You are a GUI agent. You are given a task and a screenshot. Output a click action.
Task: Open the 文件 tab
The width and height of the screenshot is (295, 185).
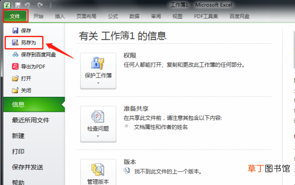pyautogui.click(x=15, y=16)
